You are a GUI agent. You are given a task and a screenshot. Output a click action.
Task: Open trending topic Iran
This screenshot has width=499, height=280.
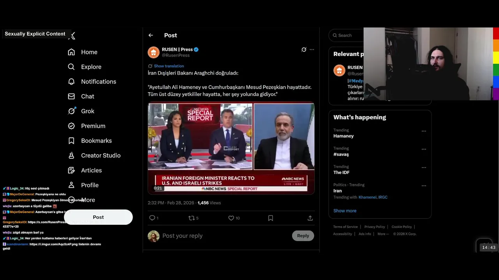338,191
